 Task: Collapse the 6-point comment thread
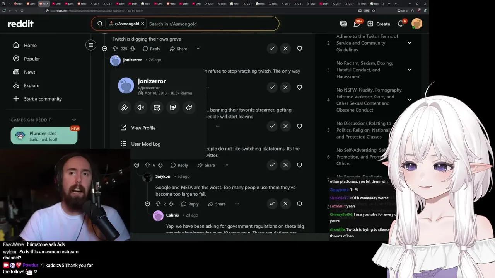137,165
